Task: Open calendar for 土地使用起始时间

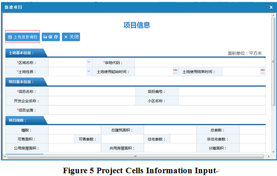Action: click(175, 71)
